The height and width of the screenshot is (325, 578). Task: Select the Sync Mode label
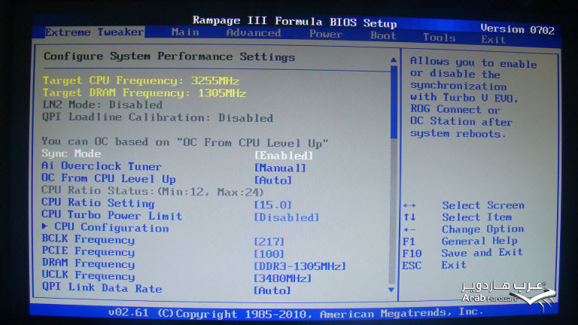pyautogui.click(x=71, y=153)
